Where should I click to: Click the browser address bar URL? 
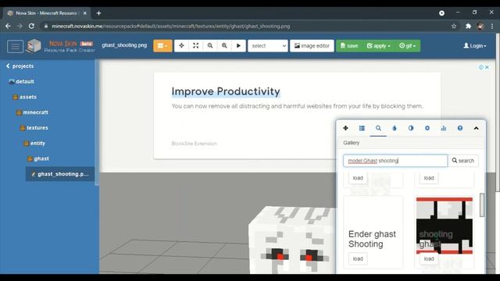pyautogui.click(x=171, y=26)
